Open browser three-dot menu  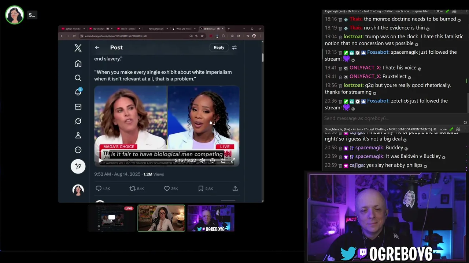260,36
